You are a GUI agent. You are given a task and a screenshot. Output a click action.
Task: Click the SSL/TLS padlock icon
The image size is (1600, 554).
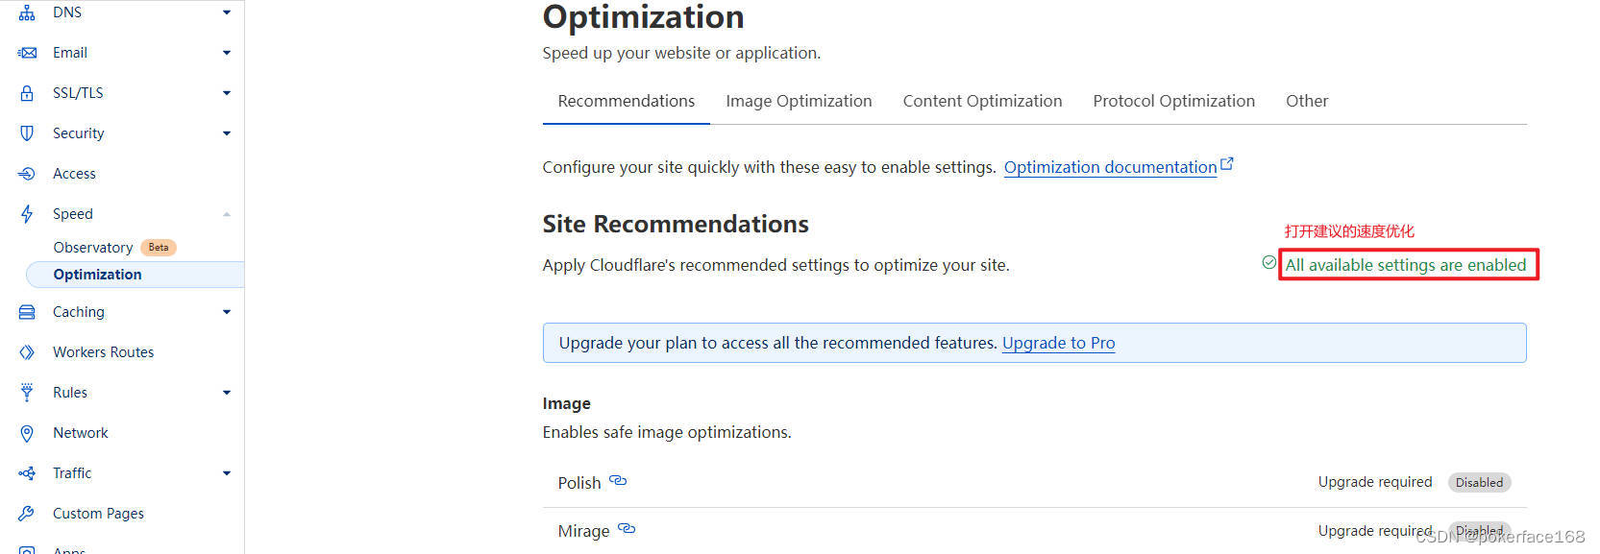pyautogui.click(x=27, y=93)
